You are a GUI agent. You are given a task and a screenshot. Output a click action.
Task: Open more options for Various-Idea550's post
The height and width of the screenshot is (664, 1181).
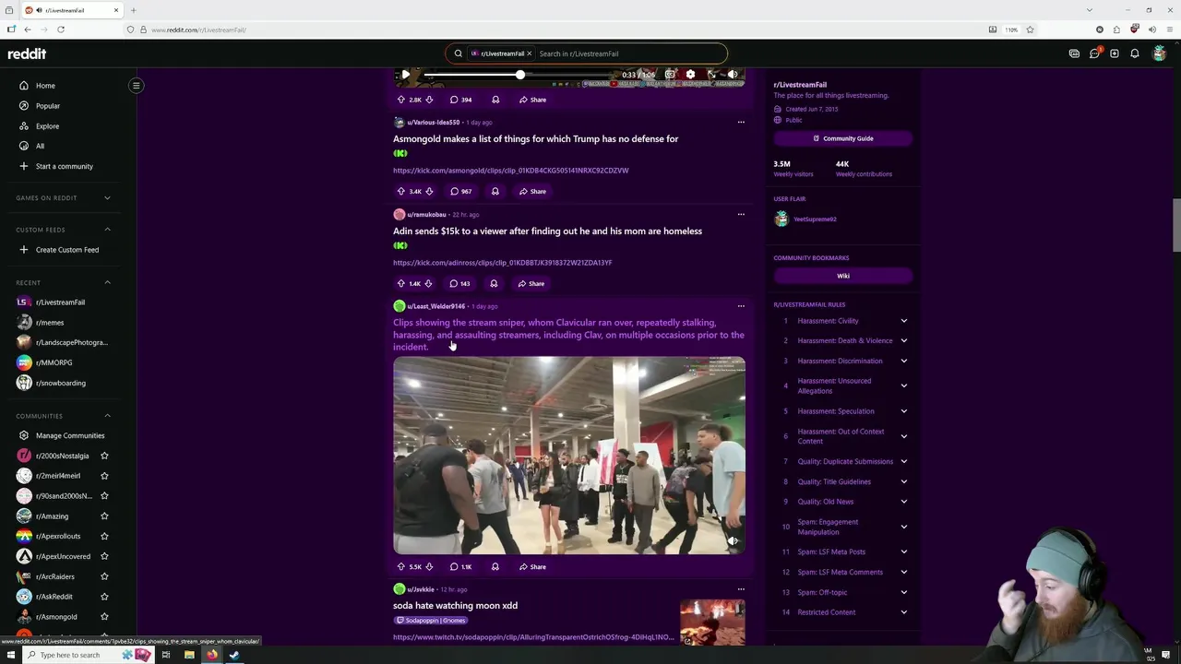point(741,122)
